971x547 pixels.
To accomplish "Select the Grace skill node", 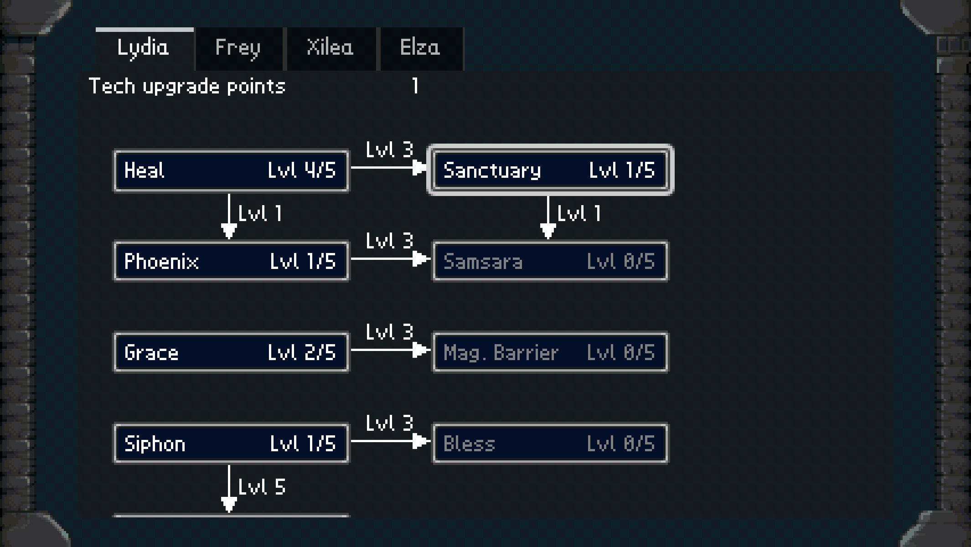I will point(231,352).
